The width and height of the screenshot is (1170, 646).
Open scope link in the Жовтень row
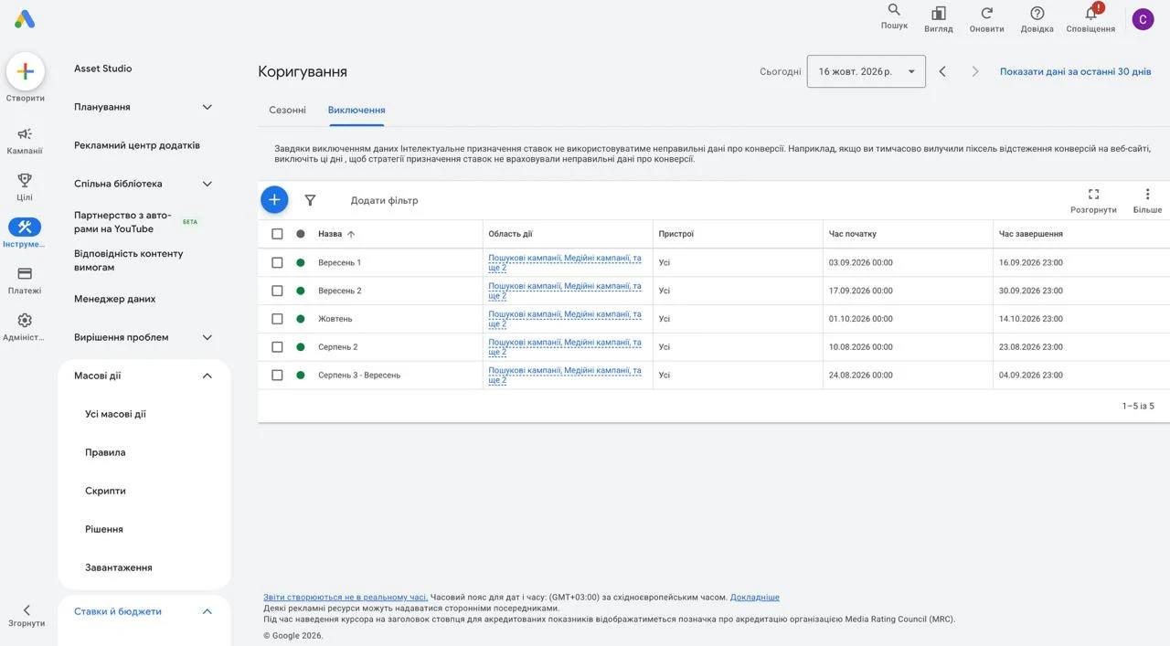pyautogui.click(x=565, y=319)
